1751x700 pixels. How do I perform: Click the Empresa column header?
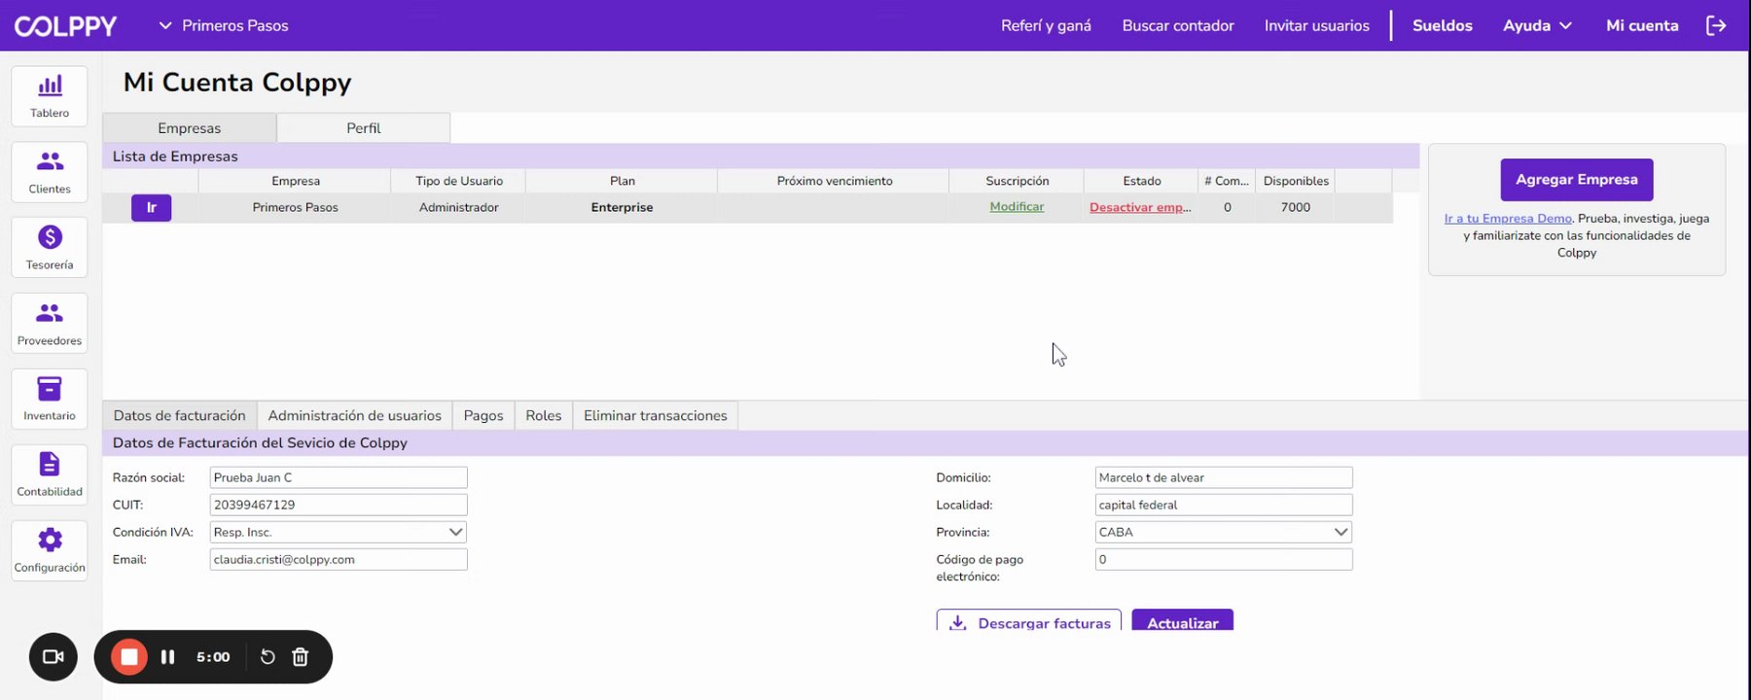(296, 181)
